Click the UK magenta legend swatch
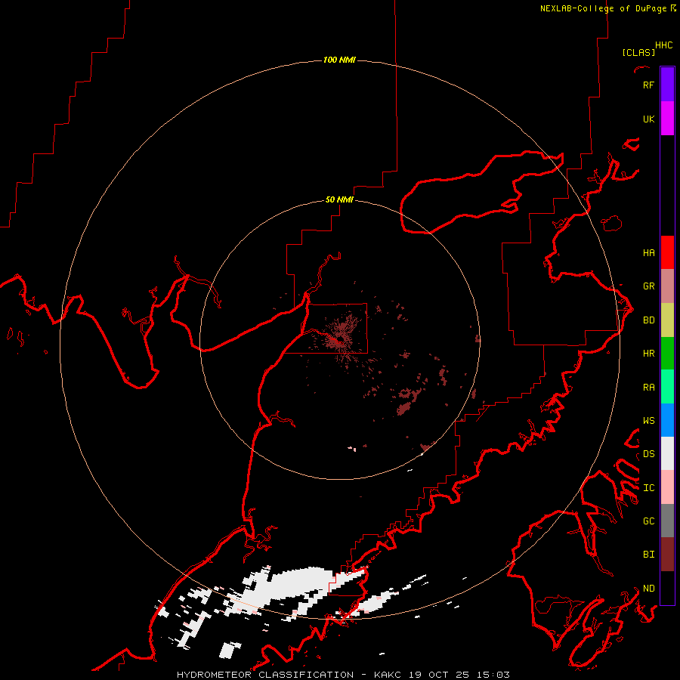680x680 pixels. click(667, 119)
